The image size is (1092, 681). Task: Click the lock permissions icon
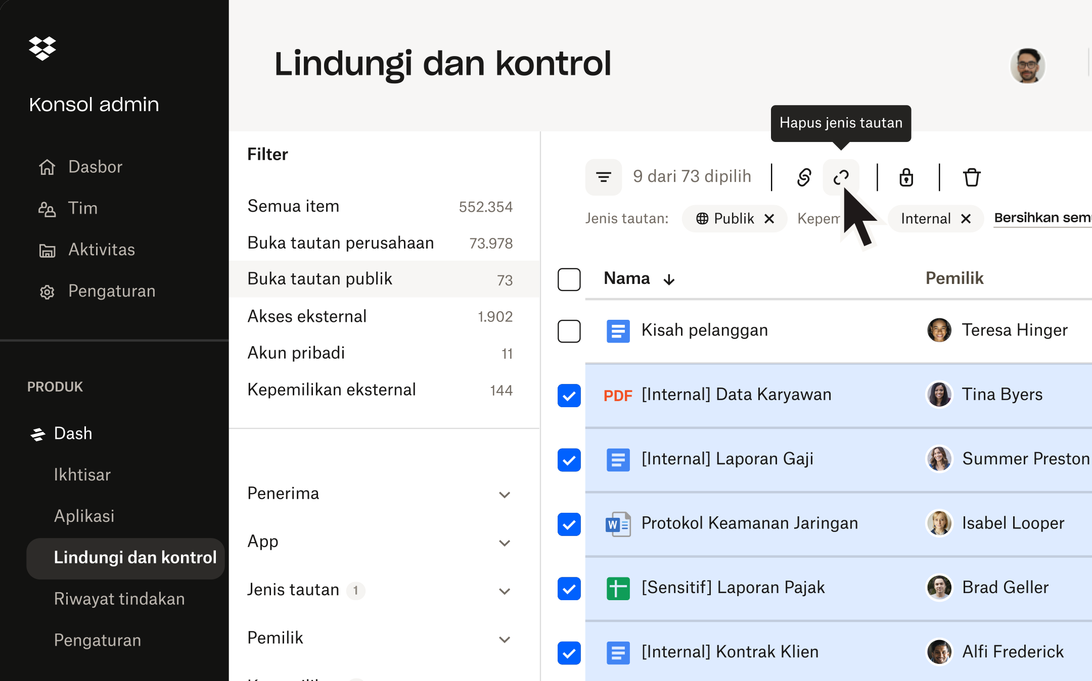(x=906, y=177)
